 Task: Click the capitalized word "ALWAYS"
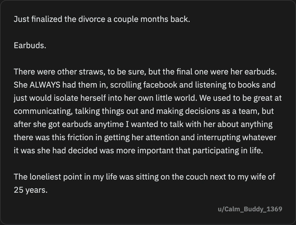pyautogui.click(x=45, y=85)
